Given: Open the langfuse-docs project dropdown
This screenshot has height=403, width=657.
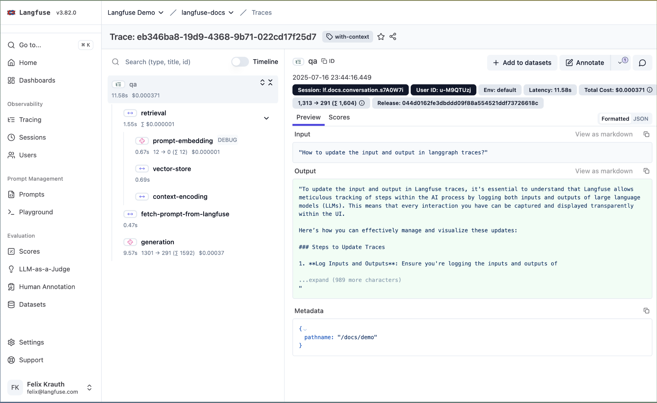Looking at the screenshot, I should tap(231, 13).
